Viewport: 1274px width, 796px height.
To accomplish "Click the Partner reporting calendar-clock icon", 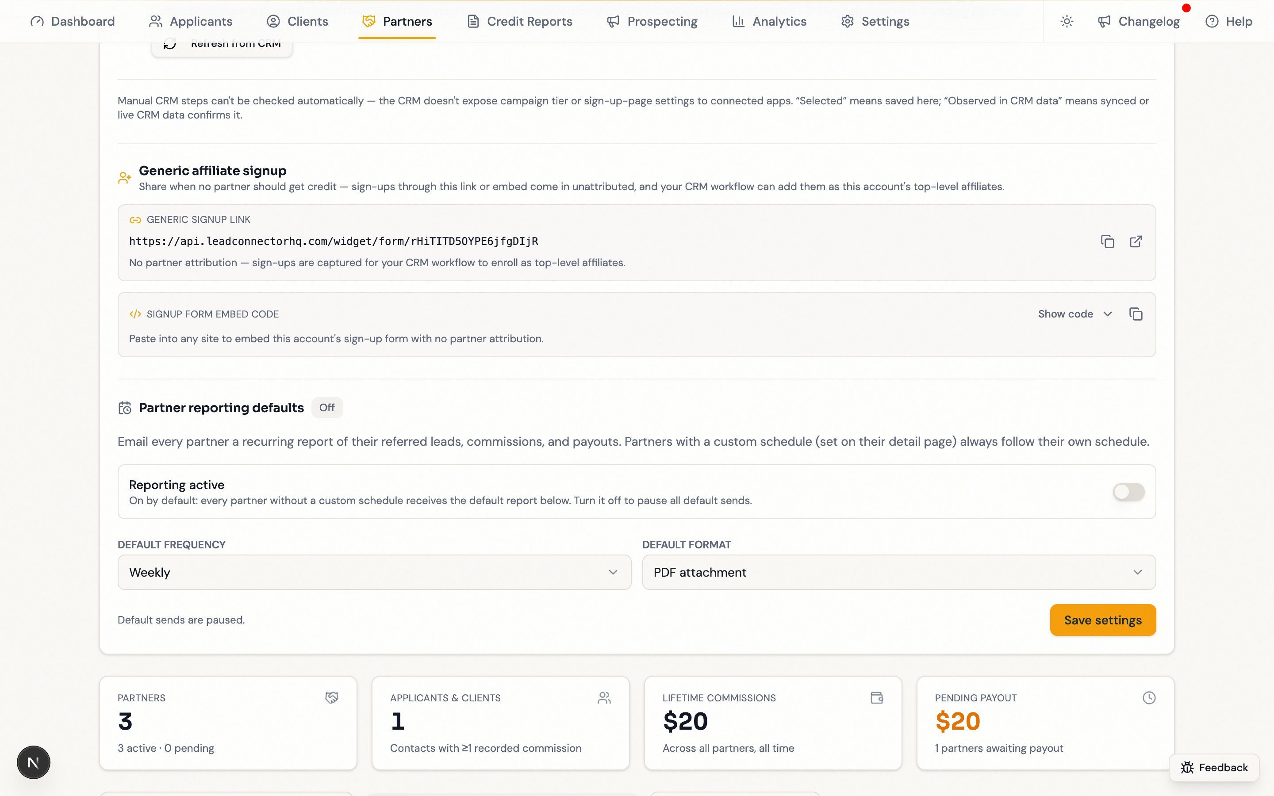I will 125,408.
